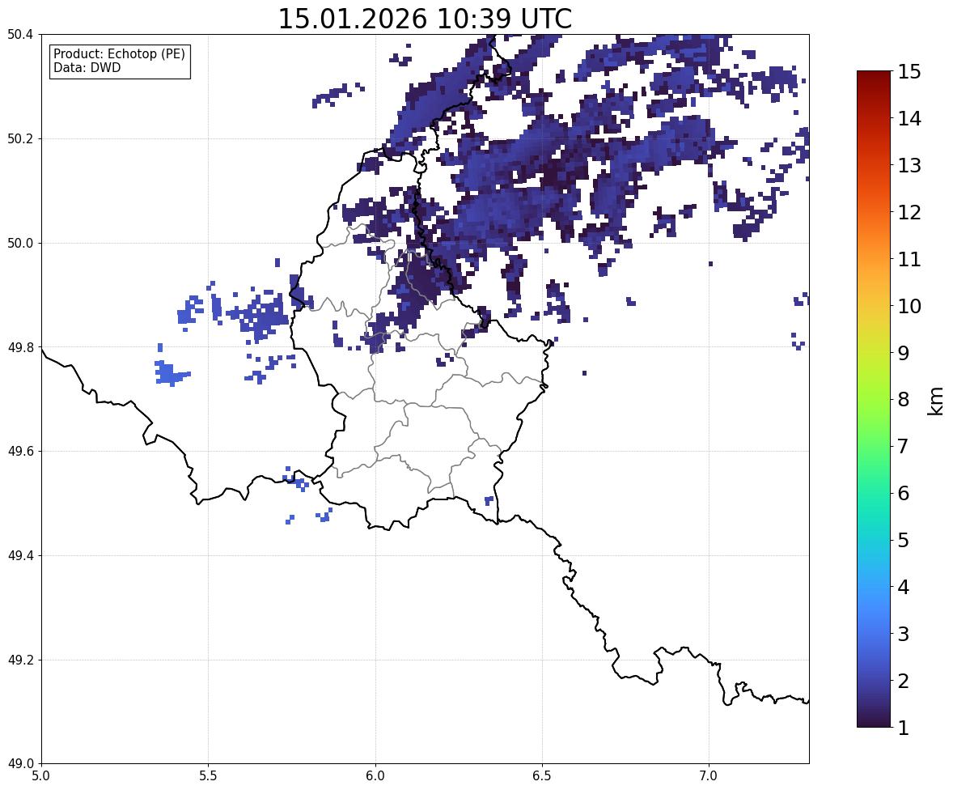Click the colorbar tick label '5'

click(x=904, y=540)
